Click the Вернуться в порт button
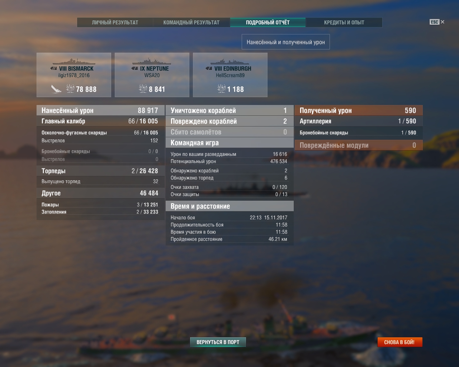This screenshot has width=459, height=367. (x=218, y=342)
